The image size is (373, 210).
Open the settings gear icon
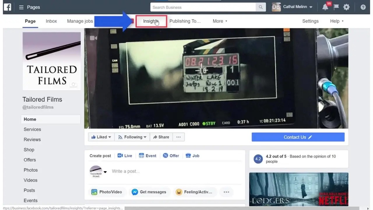pyautogui.click(x=346, y=7)
